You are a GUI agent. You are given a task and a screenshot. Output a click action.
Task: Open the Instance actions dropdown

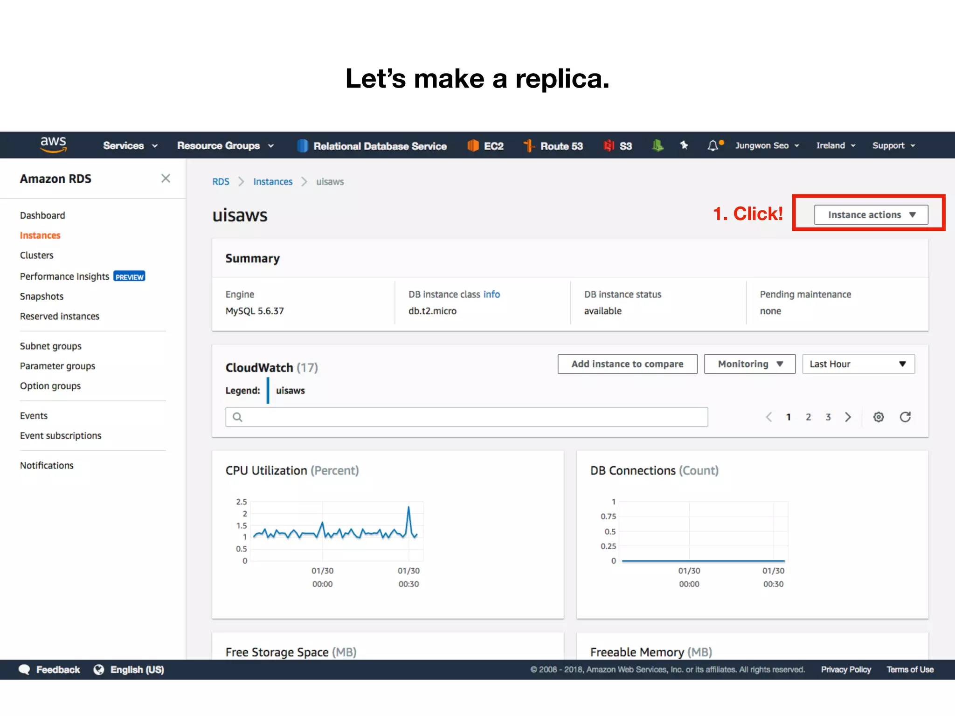point(871,215)
